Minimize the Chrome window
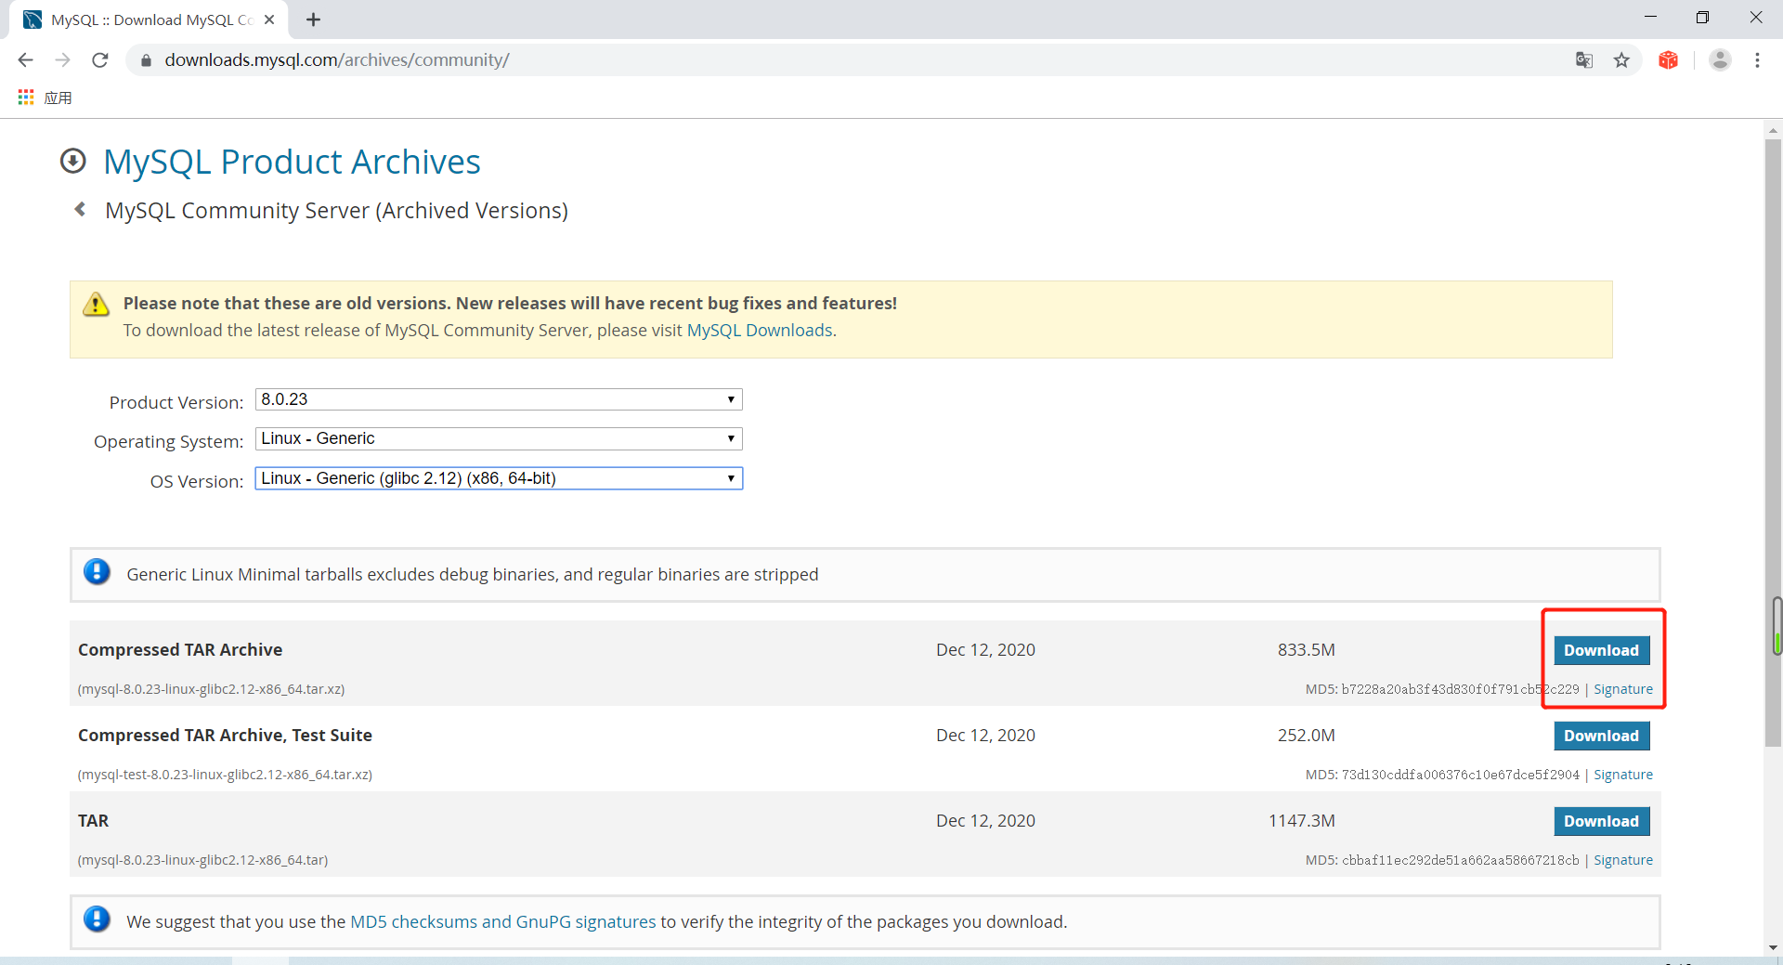1783x965 pixels. [1650, 17]
